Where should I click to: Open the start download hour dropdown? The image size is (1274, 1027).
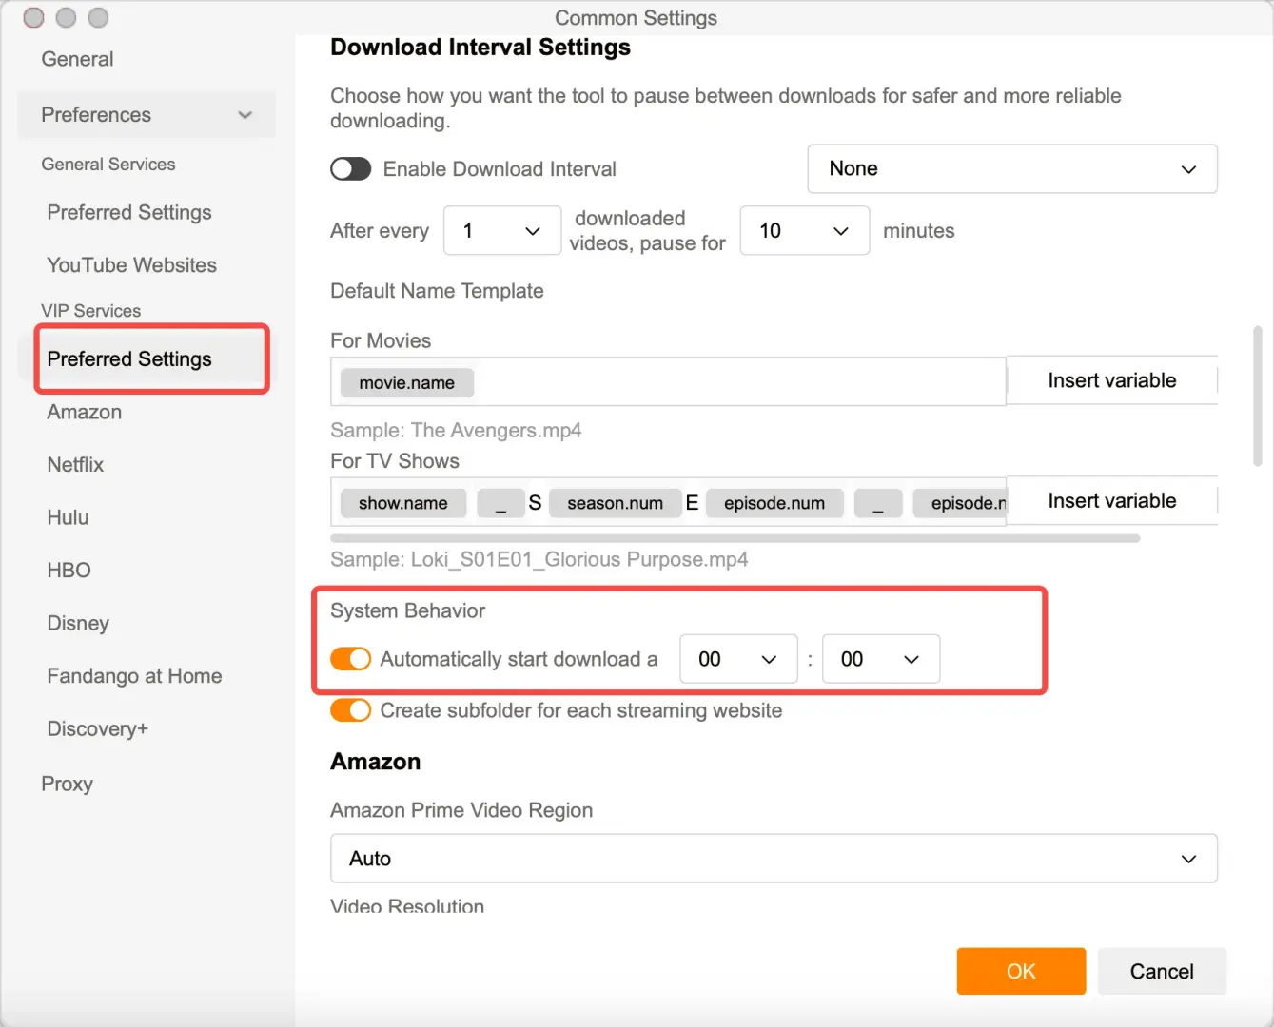738,659
